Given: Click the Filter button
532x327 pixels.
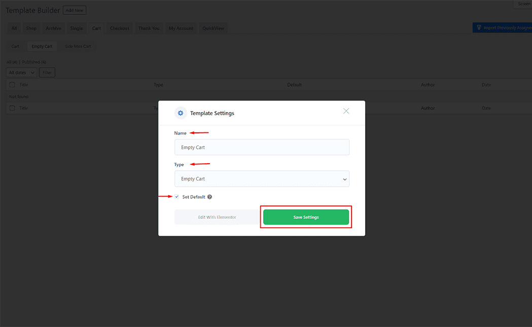Looking at the screenshot, I should click(47, 72).
